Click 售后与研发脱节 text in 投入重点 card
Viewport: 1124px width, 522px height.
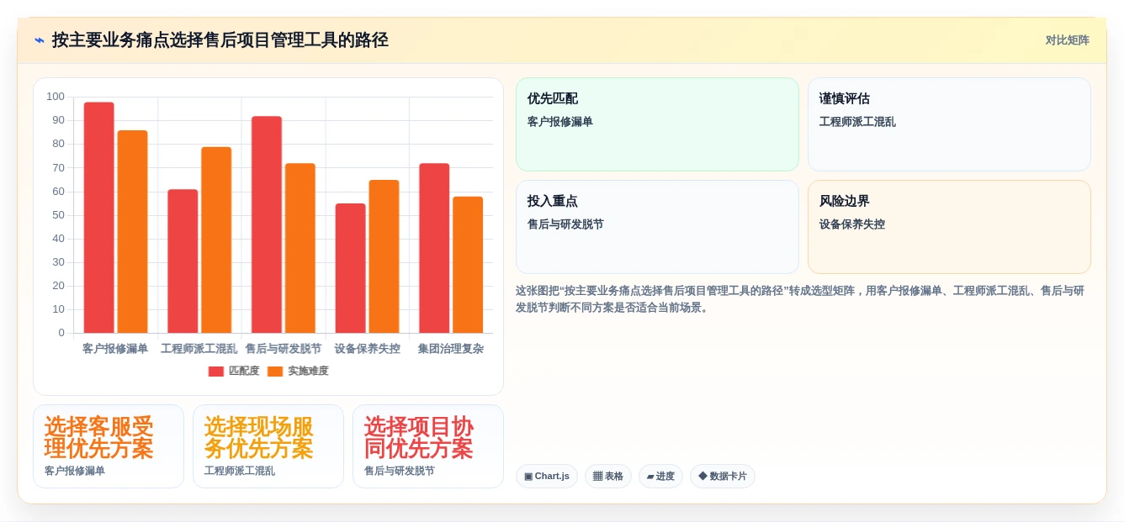click(x=565, y=224)
